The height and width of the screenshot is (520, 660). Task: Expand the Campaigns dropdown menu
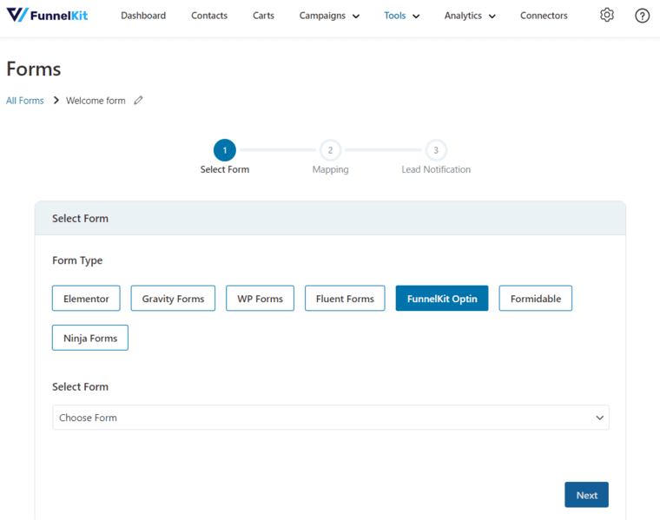tap(329, 16)
